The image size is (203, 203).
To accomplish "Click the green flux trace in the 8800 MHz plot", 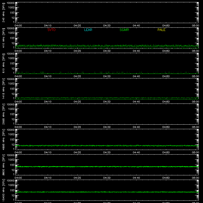I will coord(107,167).
